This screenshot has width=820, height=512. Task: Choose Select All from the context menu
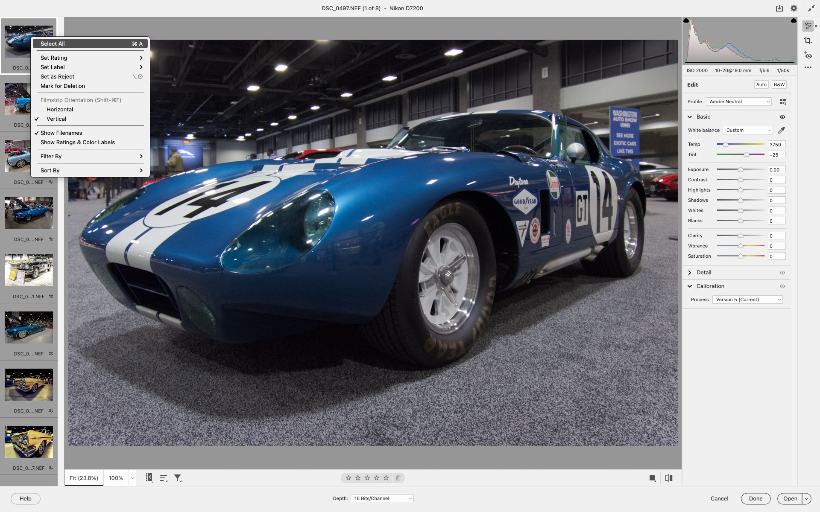52,44
